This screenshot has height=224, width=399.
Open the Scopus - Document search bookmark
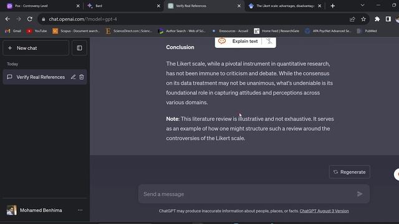coord(76,31)
